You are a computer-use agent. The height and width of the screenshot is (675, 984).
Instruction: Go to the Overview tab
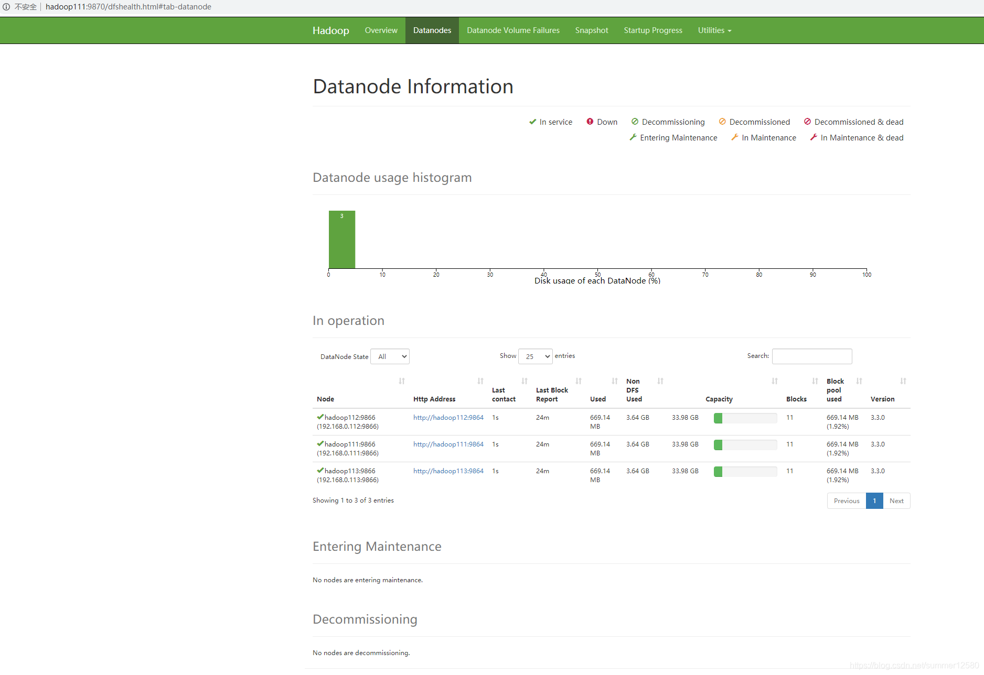tap(381, 30)
